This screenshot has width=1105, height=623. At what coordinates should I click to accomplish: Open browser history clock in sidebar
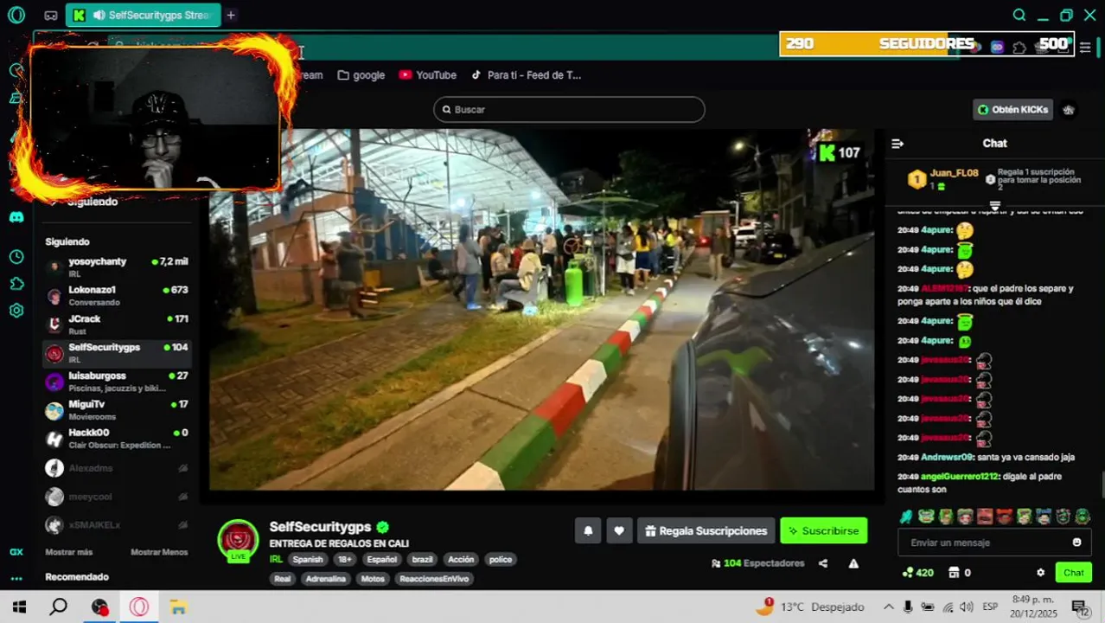[16, 257]
